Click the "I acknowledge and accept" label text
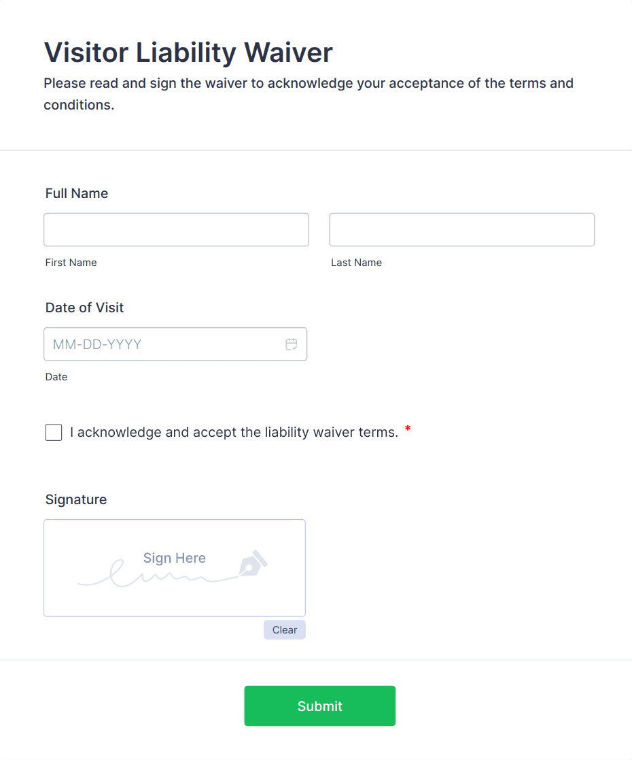Image resolution: width=632 pixels, height=760 pixels. (234, 432)
